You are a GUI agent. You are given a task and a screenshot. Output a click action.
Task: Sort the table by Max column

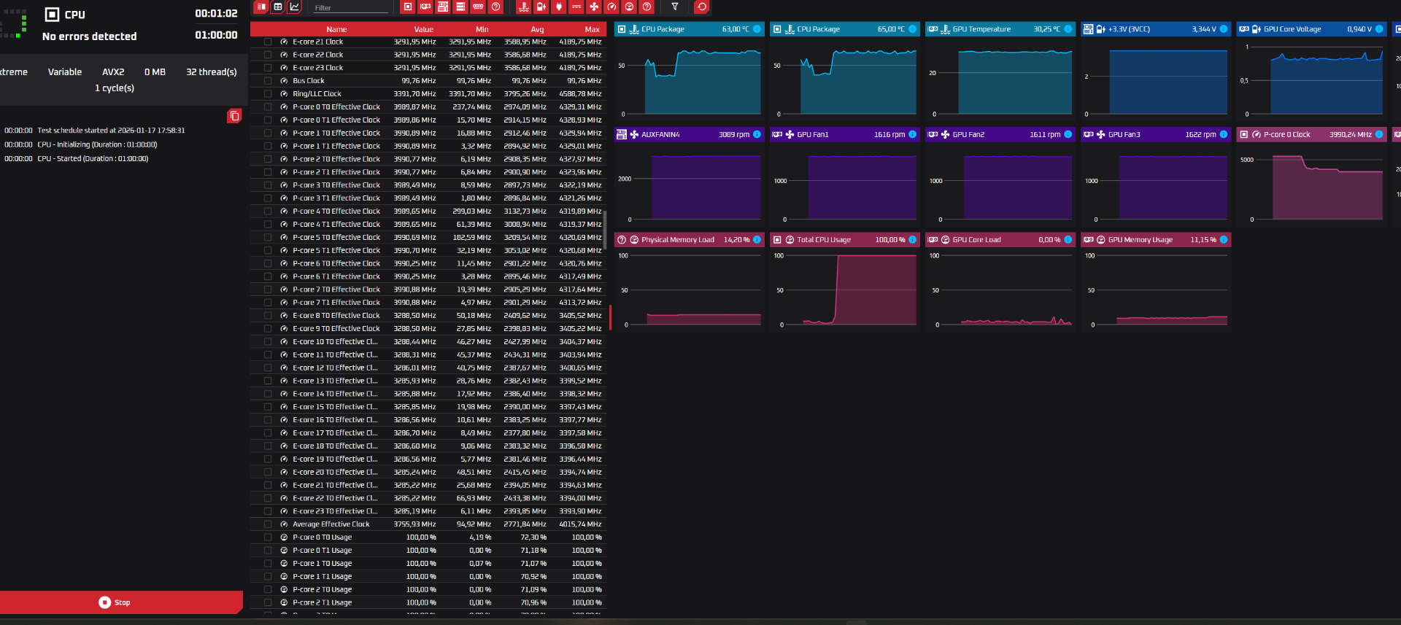pyautogui.click(x=592, y=29)
